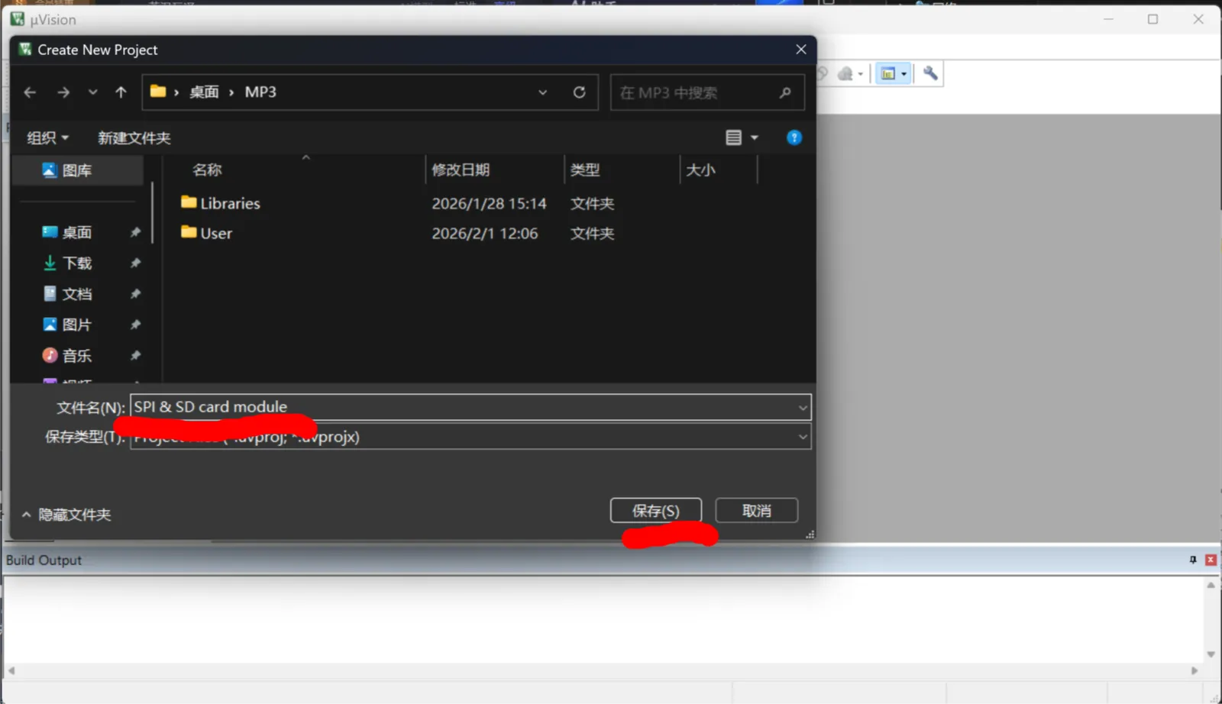Click 取消 to cancel the dialog

[757, 511]
